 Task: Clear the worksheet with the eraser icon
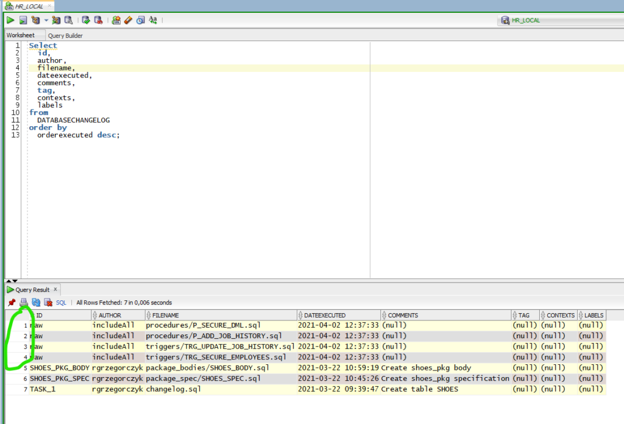128,20
